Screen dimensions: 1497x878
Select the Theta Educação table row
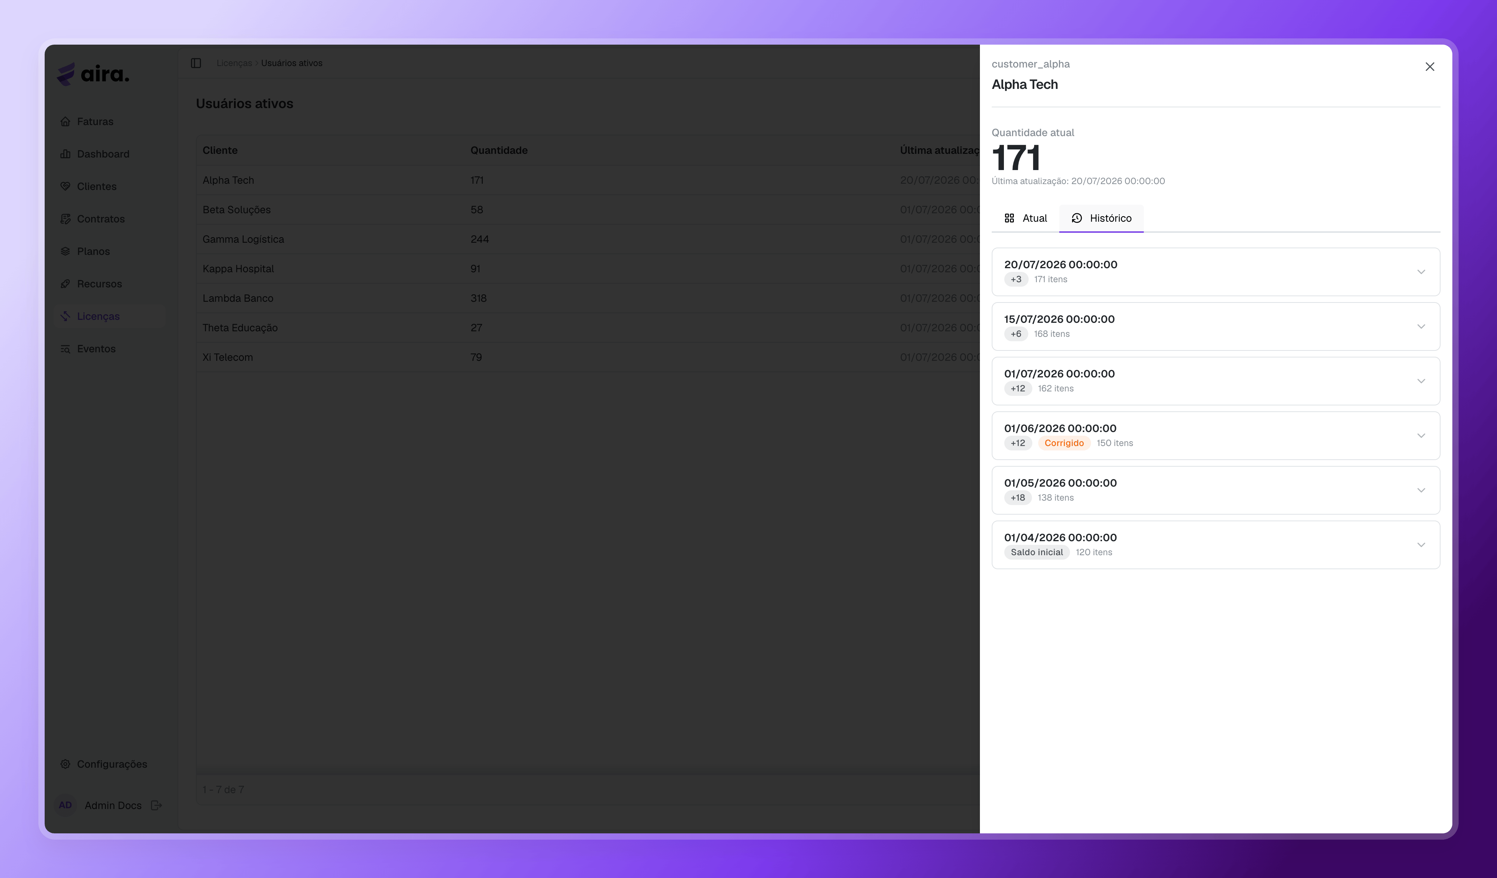click(588, 328)
